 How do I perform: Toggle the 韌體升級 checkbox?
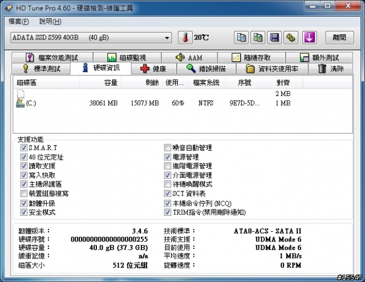tap(23, 203)
